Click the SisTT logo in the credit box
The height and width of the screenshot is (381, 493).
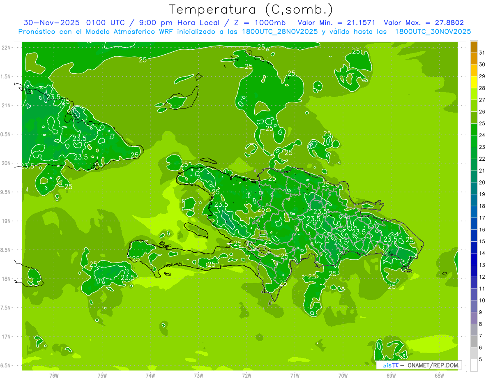(390, 365)
